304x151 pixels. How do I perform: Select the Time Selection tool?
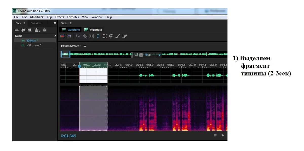pyautogui.click(x=98, y=36)
